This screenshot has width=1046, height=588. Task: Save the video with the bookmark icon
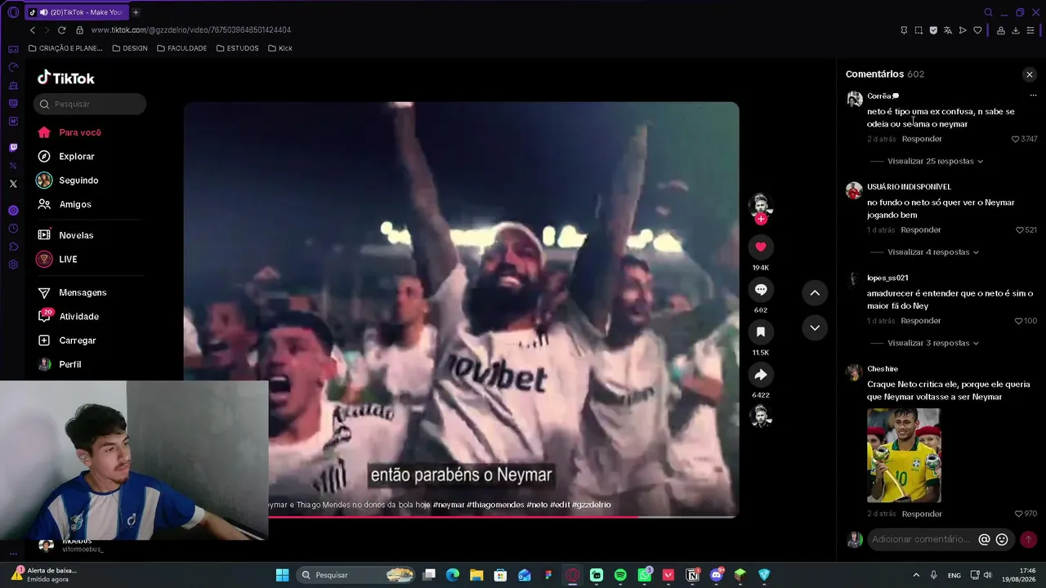(761, 332)
